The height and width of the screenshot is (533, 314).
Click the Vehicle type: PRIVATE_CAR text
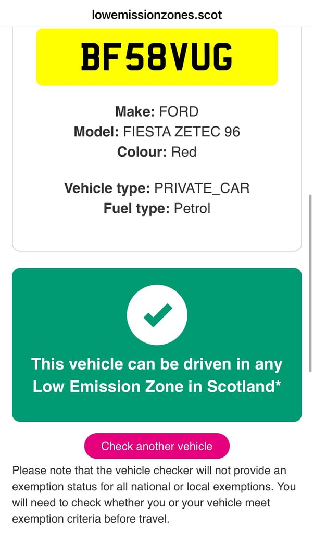(x=157, y=188)
